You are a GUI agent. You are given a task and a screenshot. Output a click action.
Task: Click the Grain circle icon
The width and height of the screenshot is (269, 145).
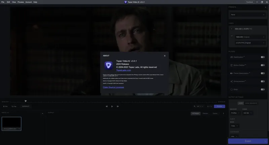(231, 89)
